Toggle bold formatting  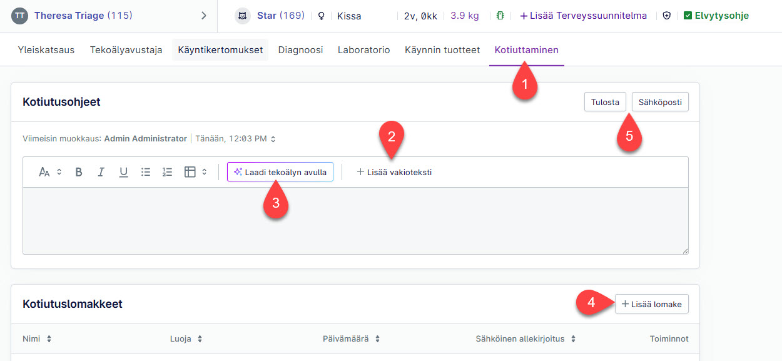(x=79, y=172)
